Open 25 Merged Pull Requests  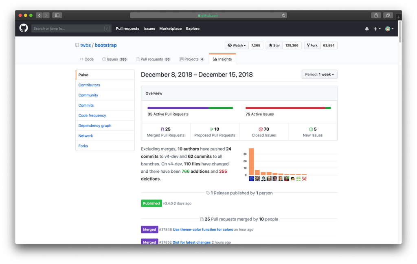[x=166, y=132]
